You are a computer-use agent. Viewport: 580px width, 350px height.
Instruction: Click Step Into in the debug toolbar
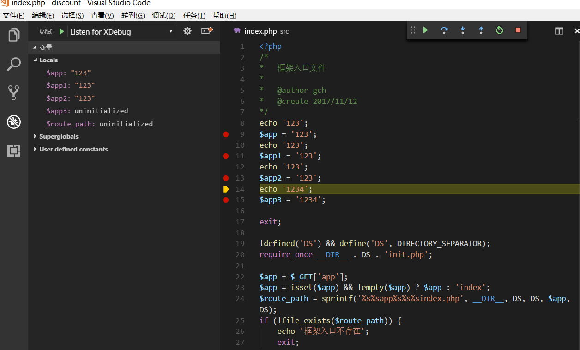[463, 30]
